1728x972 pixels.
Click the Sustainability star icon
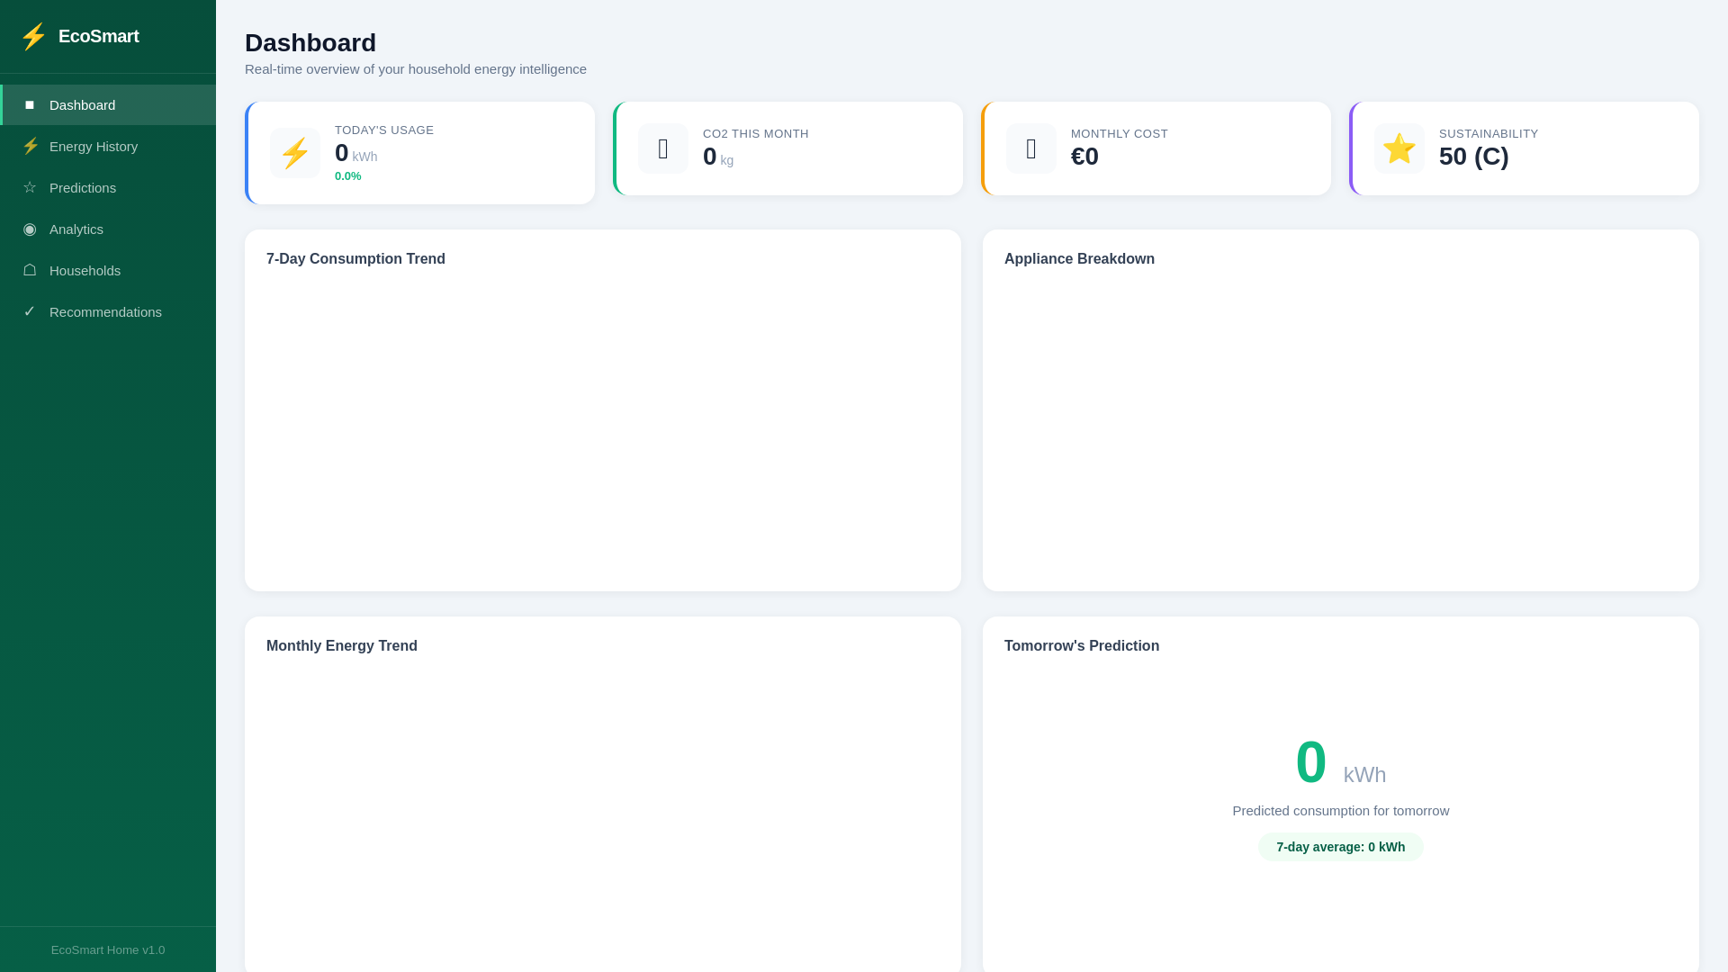(x=1399, y=148)
